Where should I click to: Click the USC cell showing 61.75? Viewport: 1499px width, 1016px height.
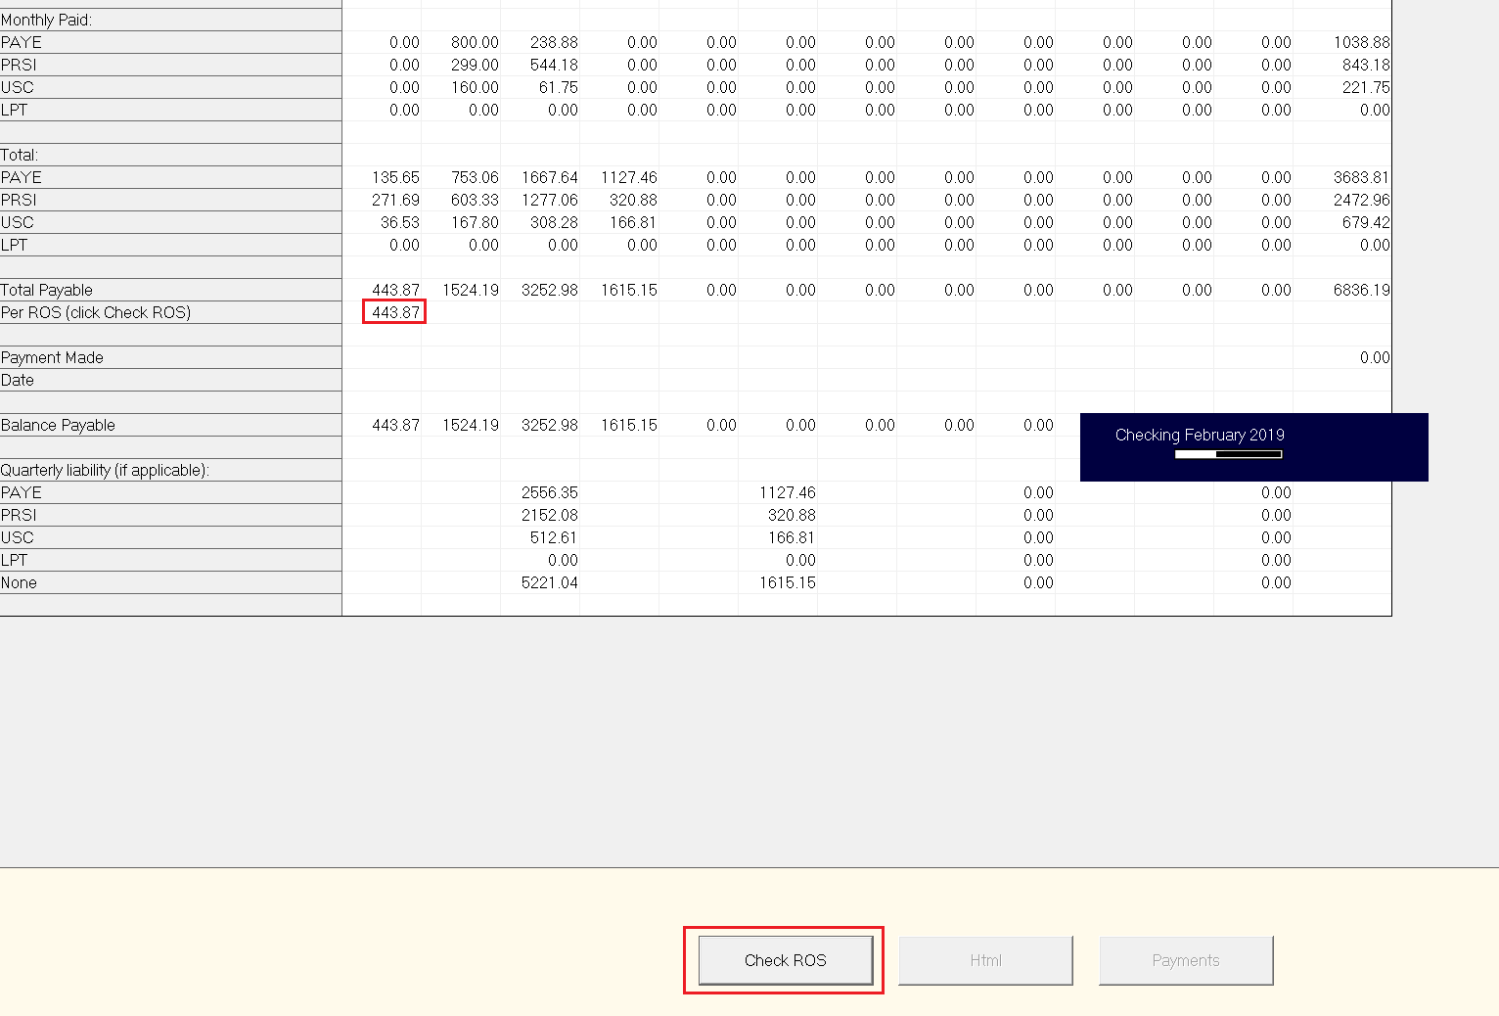tap(558, 87)
